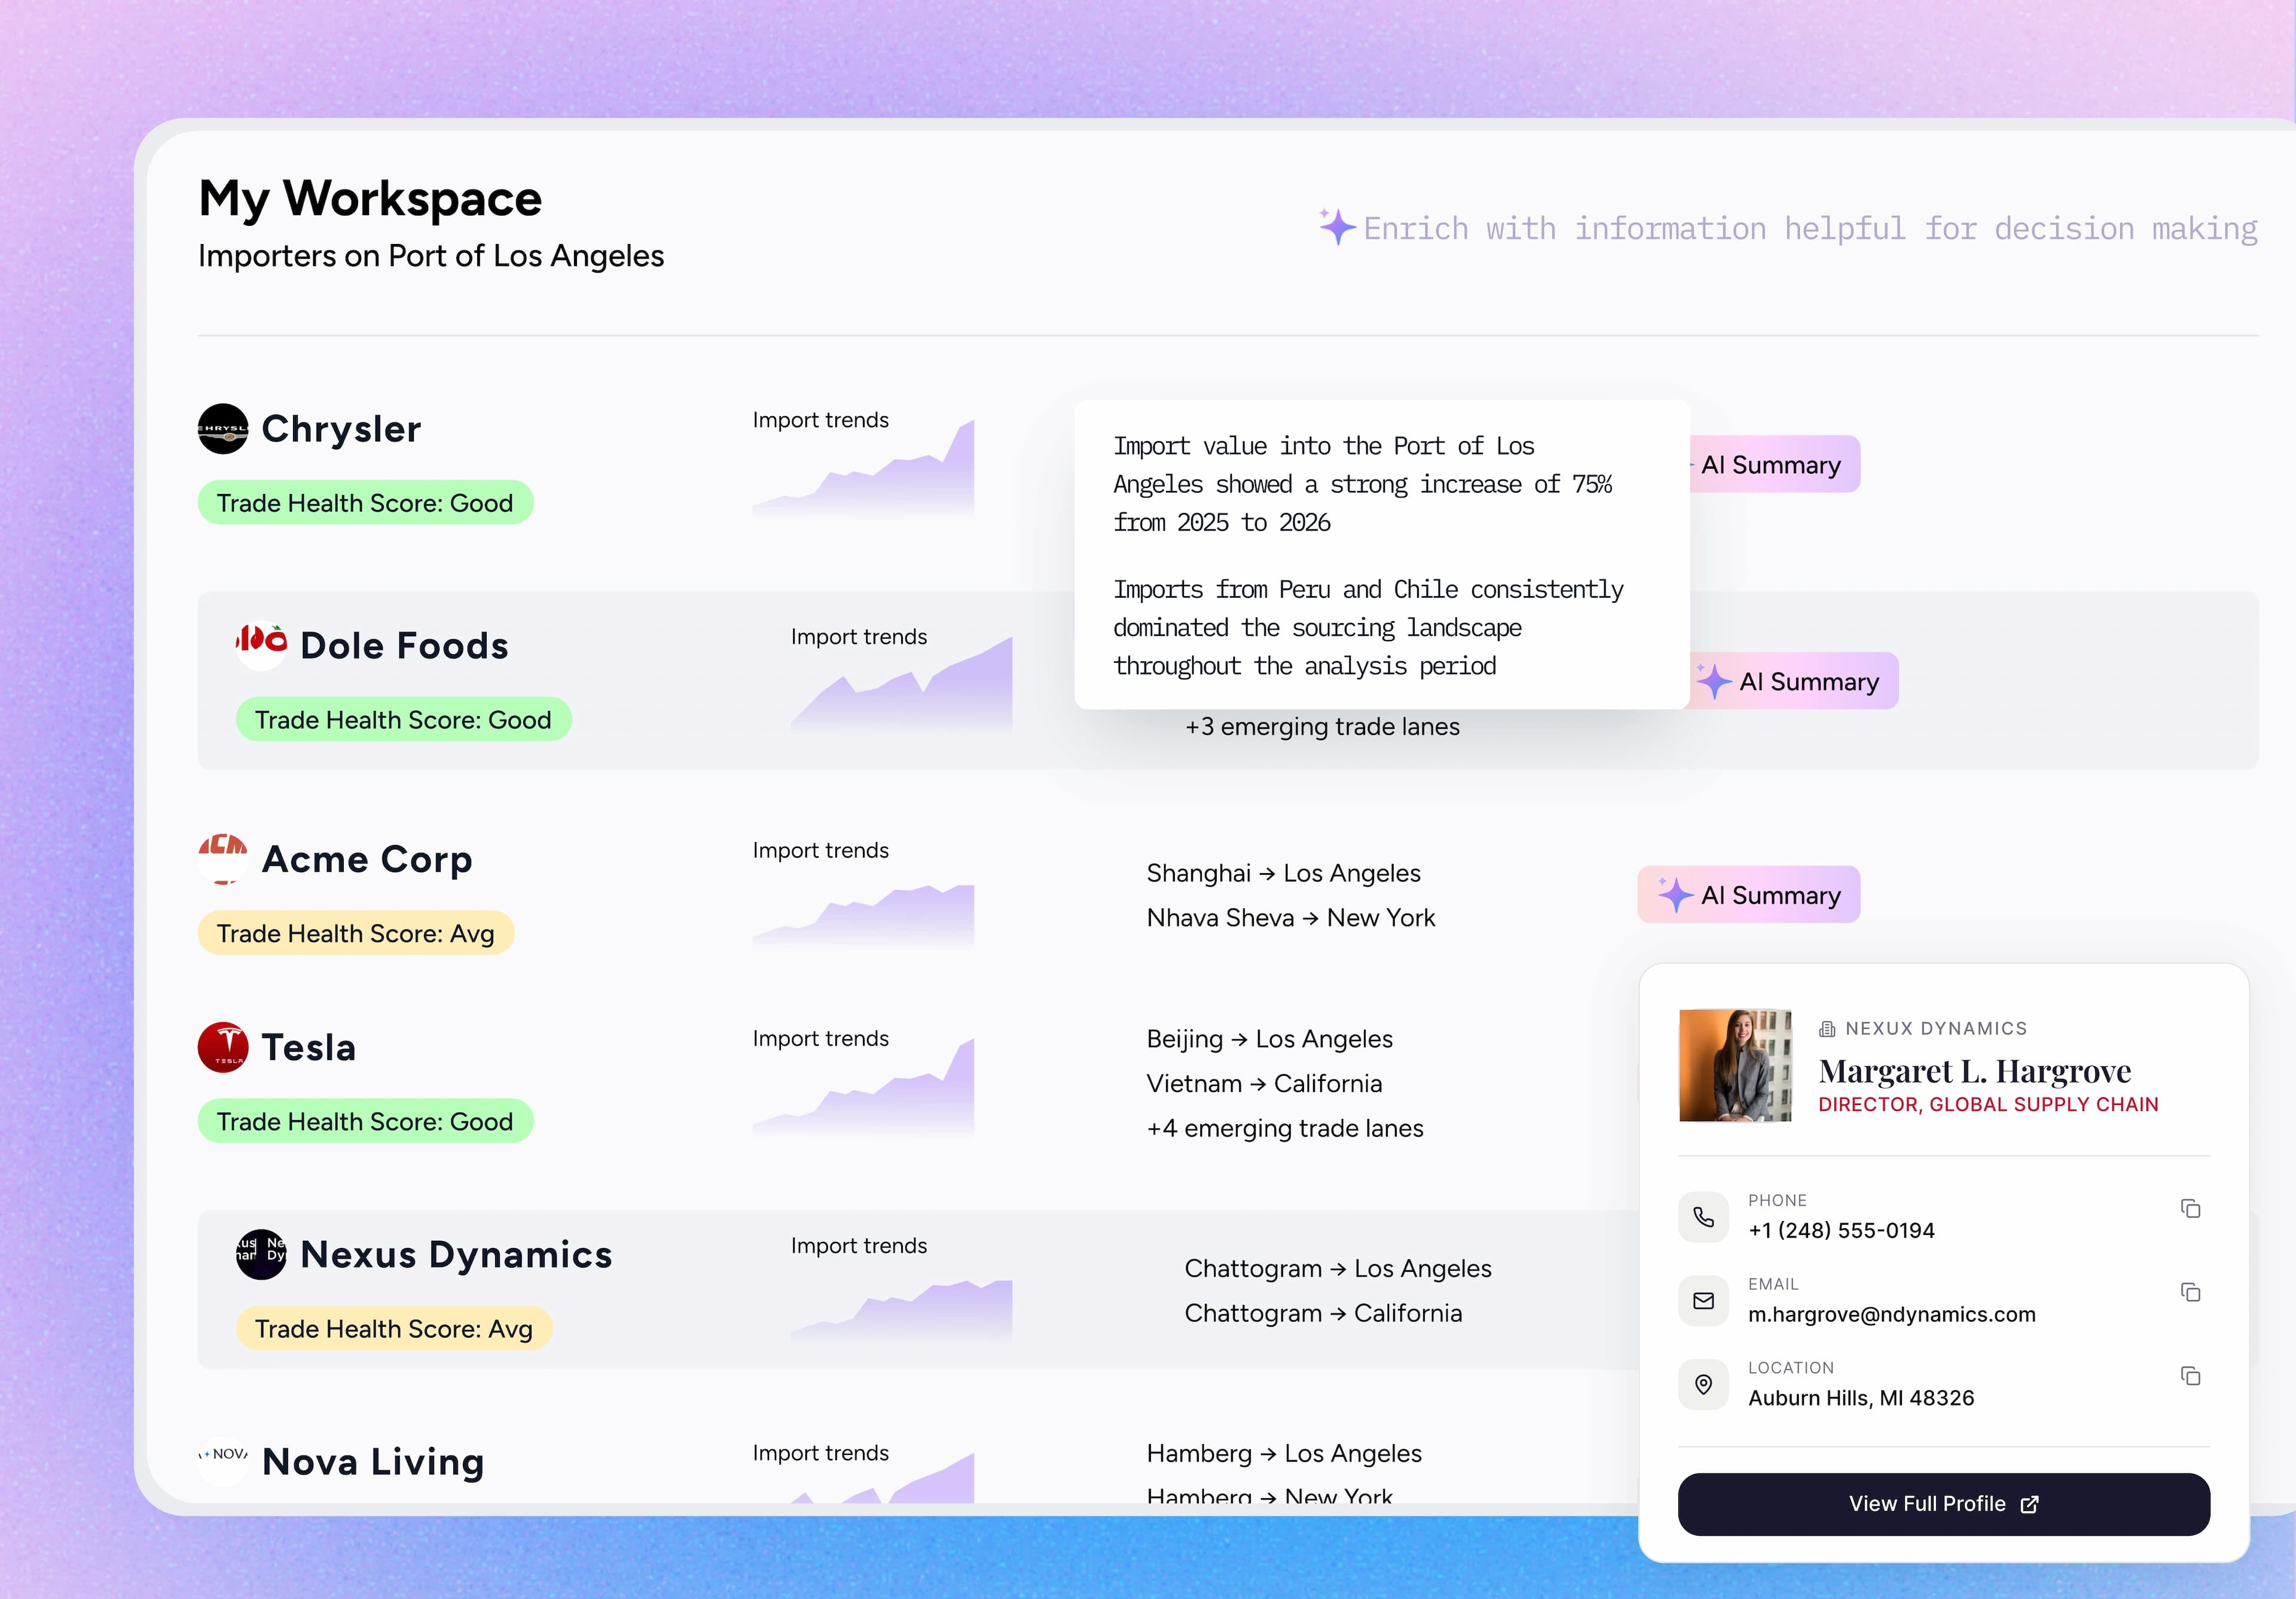Click the location pin icon
This screenshot has width=2296, height=1599.
(1703, 1385)
